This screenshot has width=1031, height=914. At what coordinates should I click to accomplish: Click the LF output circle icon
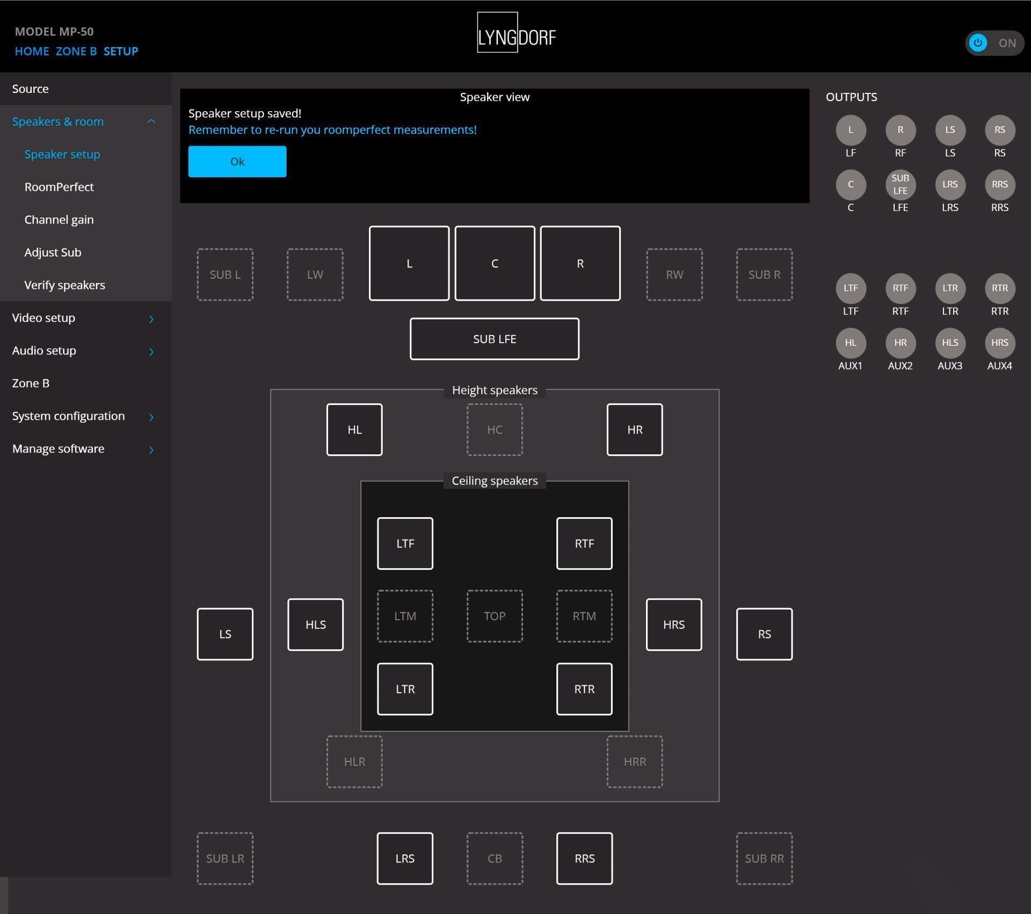click(851, 130)
